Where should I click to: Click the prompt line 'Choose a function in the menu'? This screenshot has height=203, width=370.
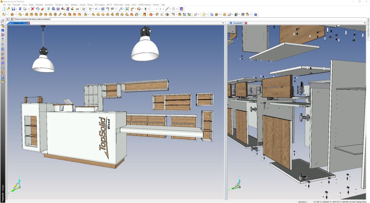tap(32, 19)
